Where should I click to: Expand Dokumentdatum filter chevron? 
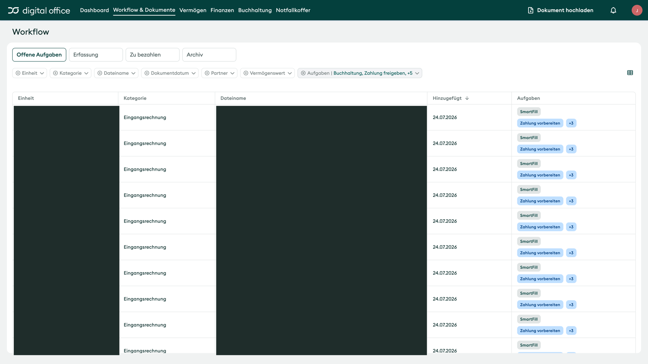pos(194,73)
